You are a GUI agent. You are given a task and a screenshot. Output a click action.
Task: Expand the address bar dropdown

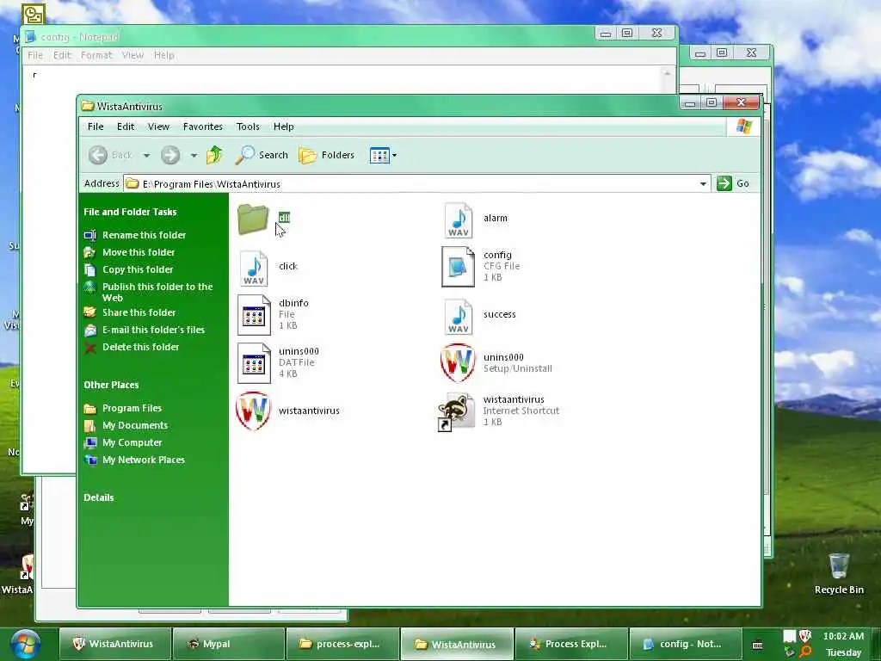[x=703, y=184]
